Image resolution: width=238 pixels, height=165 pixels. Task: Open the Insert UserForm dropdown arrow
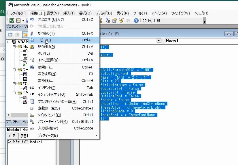[x=23, y=21]
